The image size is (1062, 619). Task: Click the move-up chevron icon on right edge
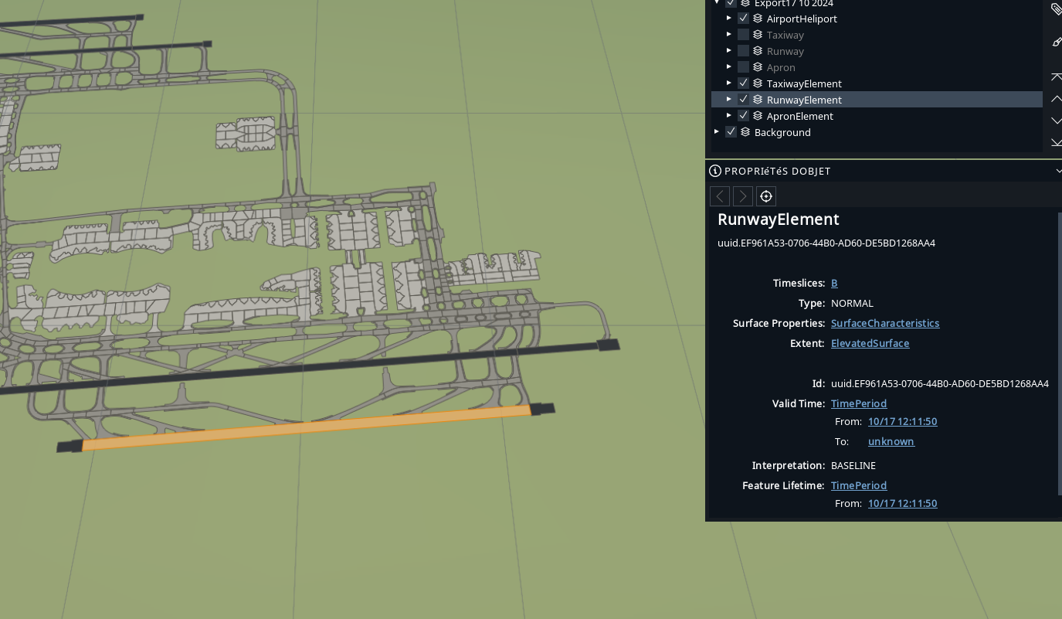tap(1056, 99)
